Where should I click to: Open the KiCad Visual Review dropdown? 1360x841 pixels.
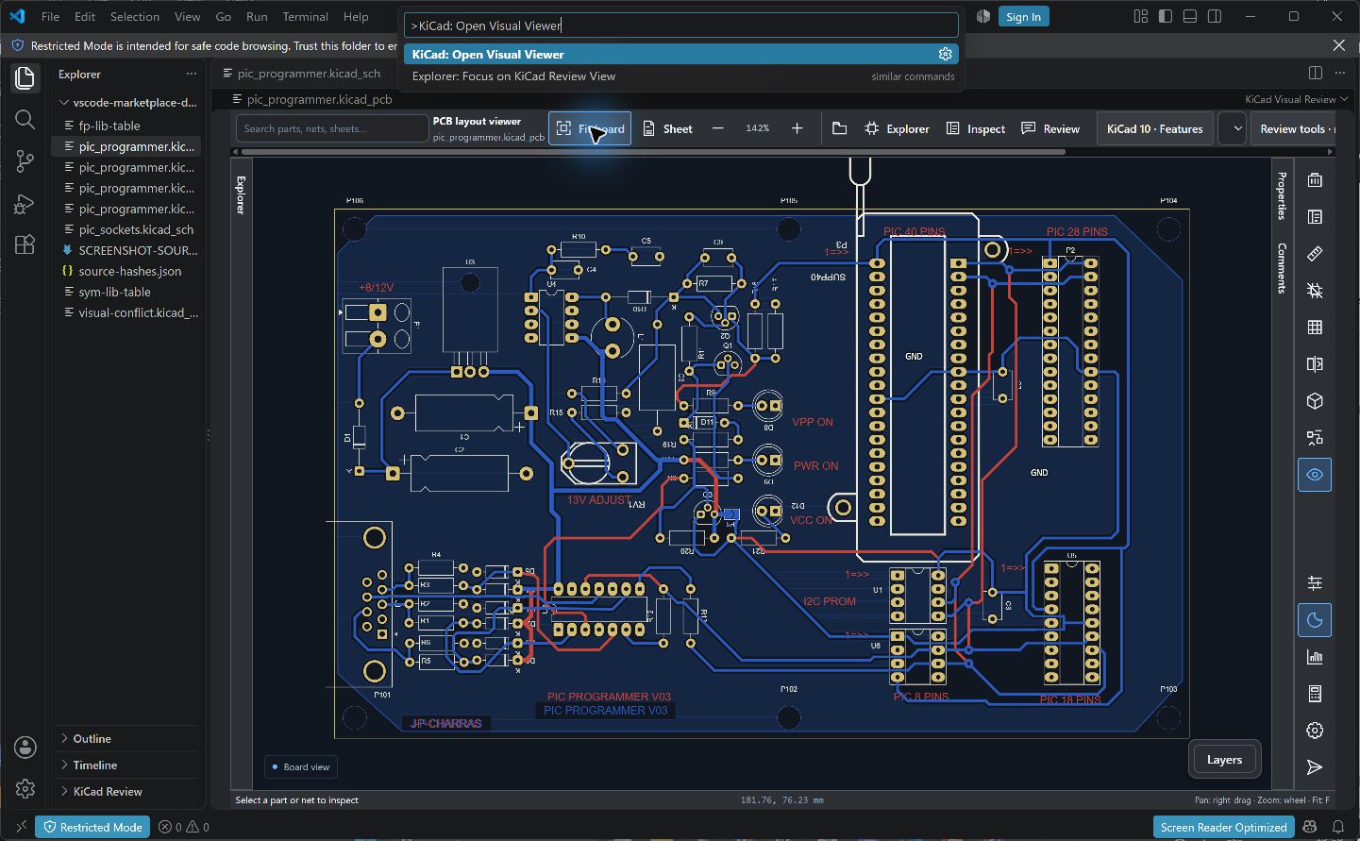point(1296,99)
